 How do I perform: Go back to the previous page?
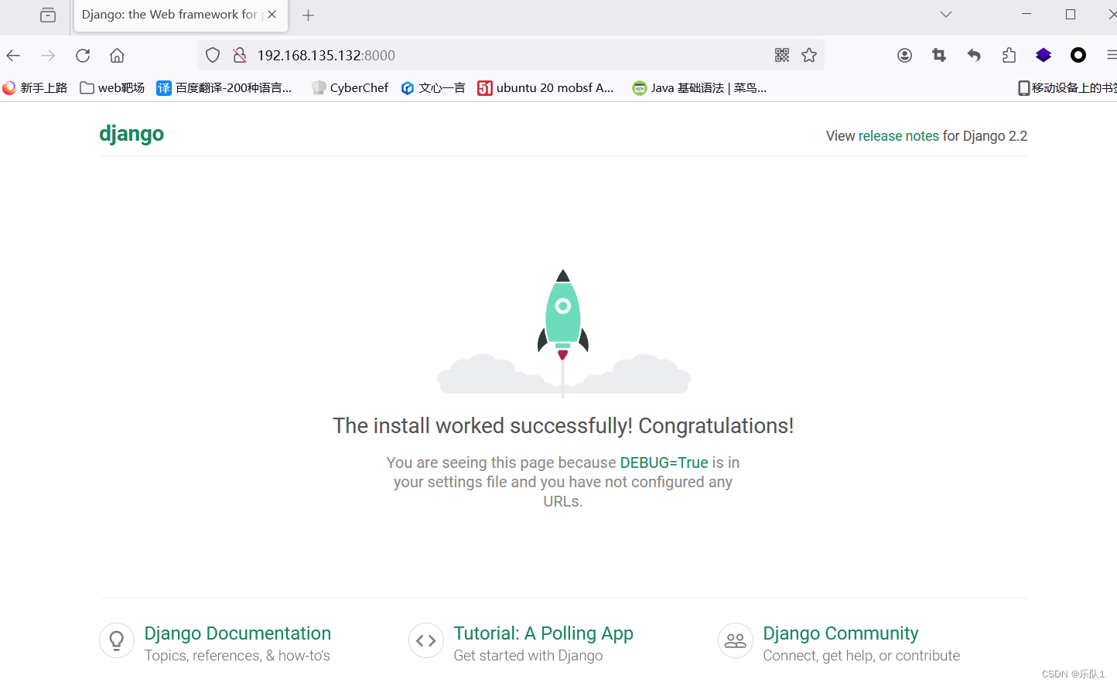13,55
